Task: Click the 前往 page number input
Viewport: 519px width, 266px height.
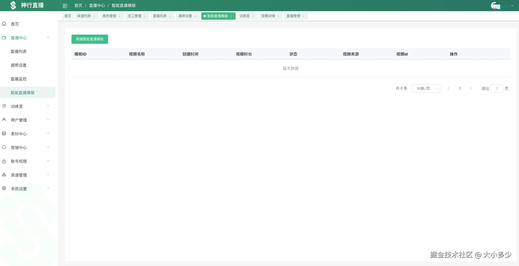Action: (x=497, y=88)
